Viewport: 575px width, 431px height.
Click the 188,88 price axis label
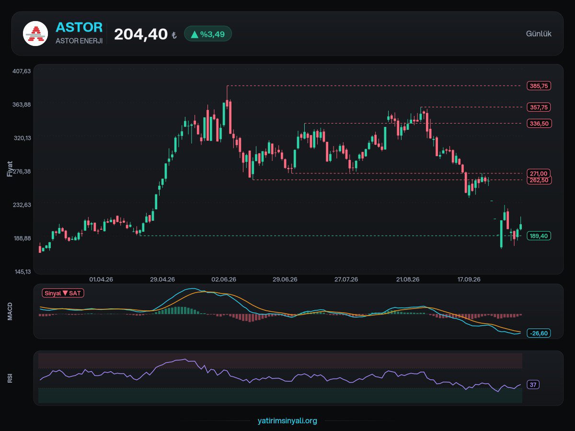(x=22, y=238)
